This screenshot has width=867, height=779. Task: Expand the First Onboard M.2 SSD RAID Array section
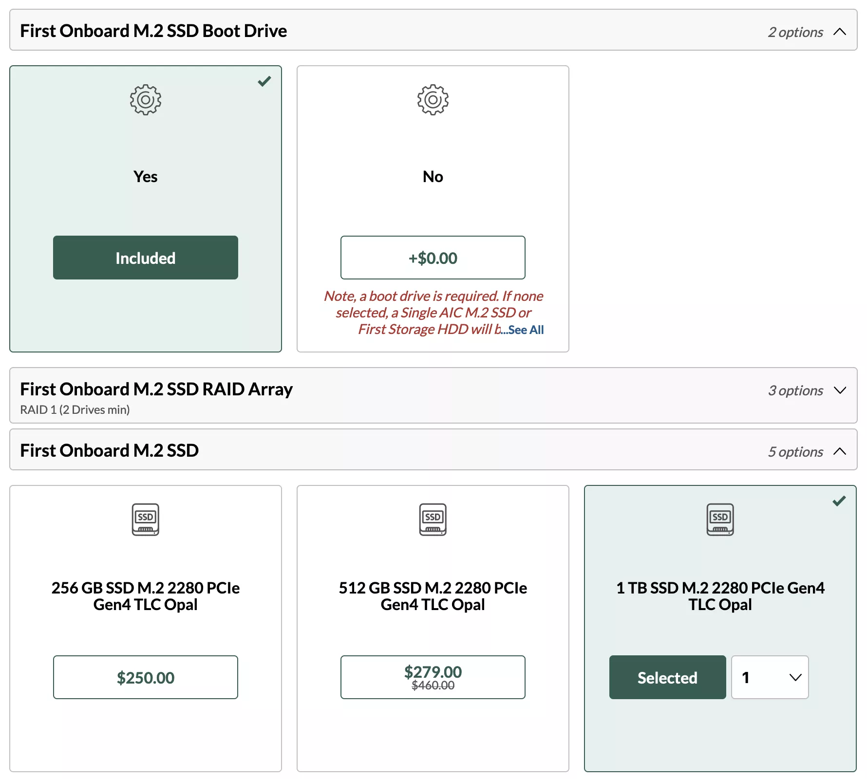[840, 390]
